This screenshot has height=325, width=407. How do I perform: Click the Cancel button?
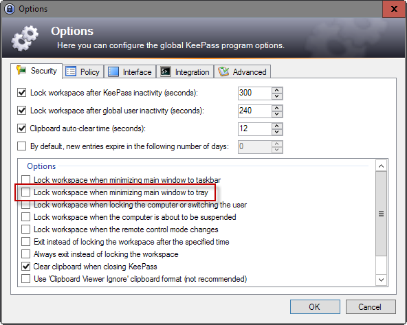click(x=371, y=307)
